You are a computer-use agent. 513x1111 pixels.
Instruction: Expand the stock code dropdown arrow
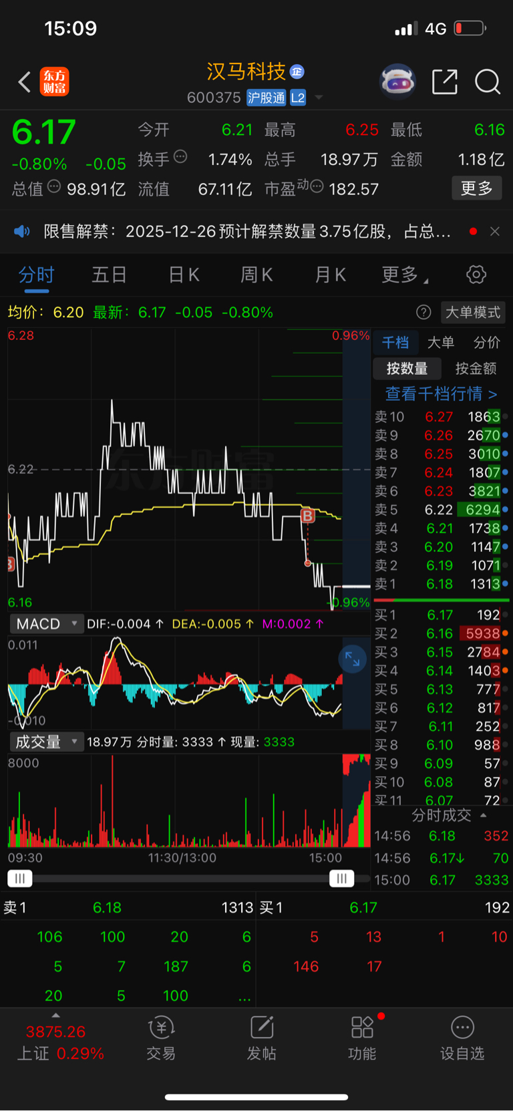point(319,98)
